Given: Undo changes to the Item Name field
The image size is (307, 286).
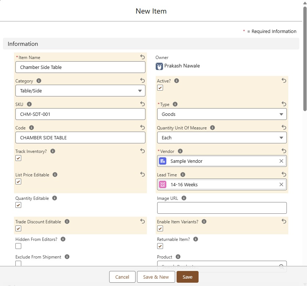Looking at the screenshot, I should [x=143, y=57].
